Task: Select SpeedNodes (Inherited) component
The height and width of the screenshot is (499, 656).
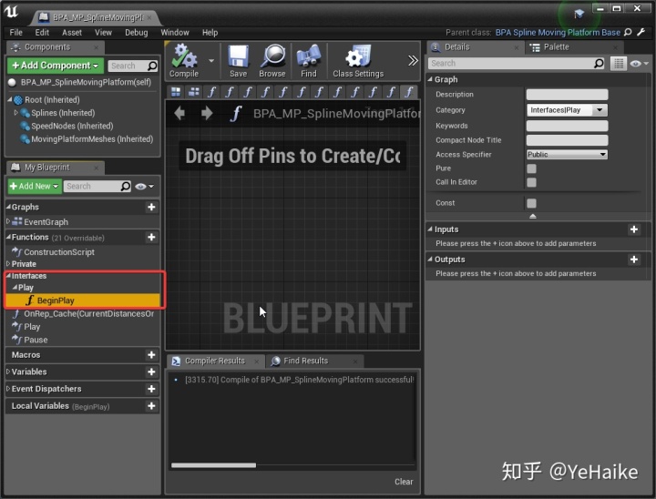Action: click(x=72, y=126)
